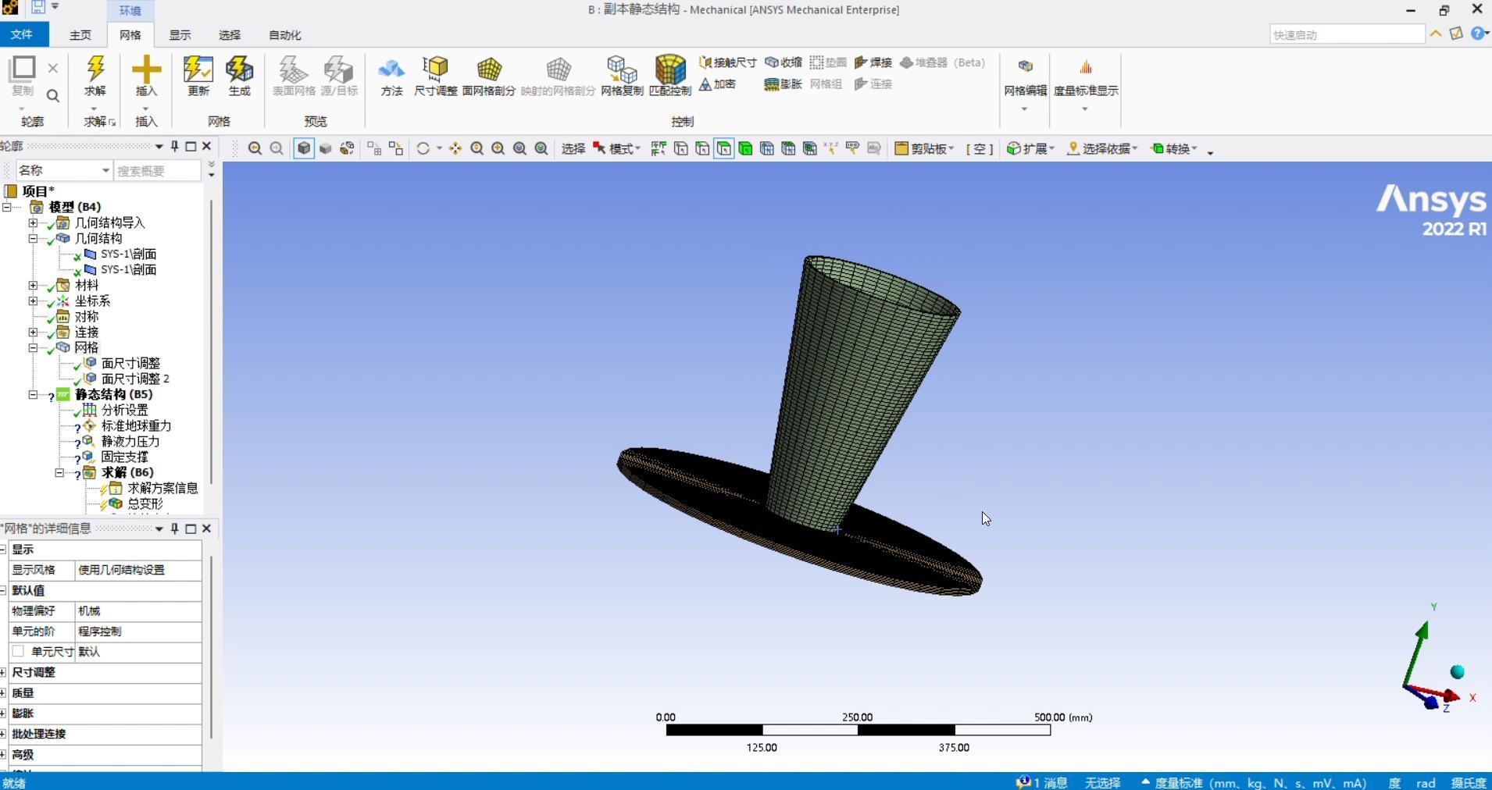Toggle the 选择 (Select) mode label button
Screen dimensions: 1492x790
point(573,148)
